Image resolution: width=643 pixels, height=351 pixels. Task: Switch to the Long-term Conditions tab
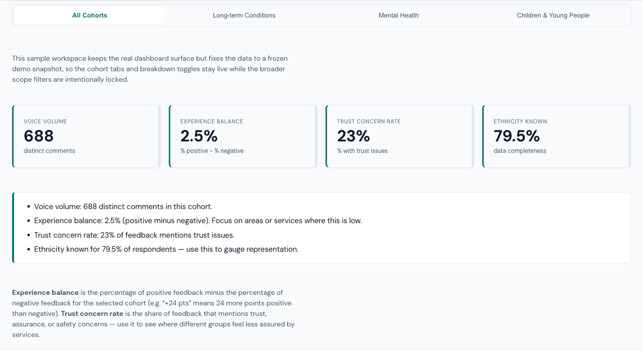[x=244, y=15]
